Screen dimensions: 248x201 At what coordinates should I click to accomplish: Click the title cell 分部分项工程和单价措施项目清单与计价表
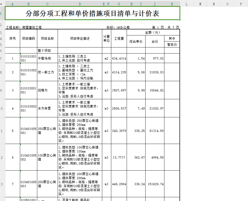92,13
